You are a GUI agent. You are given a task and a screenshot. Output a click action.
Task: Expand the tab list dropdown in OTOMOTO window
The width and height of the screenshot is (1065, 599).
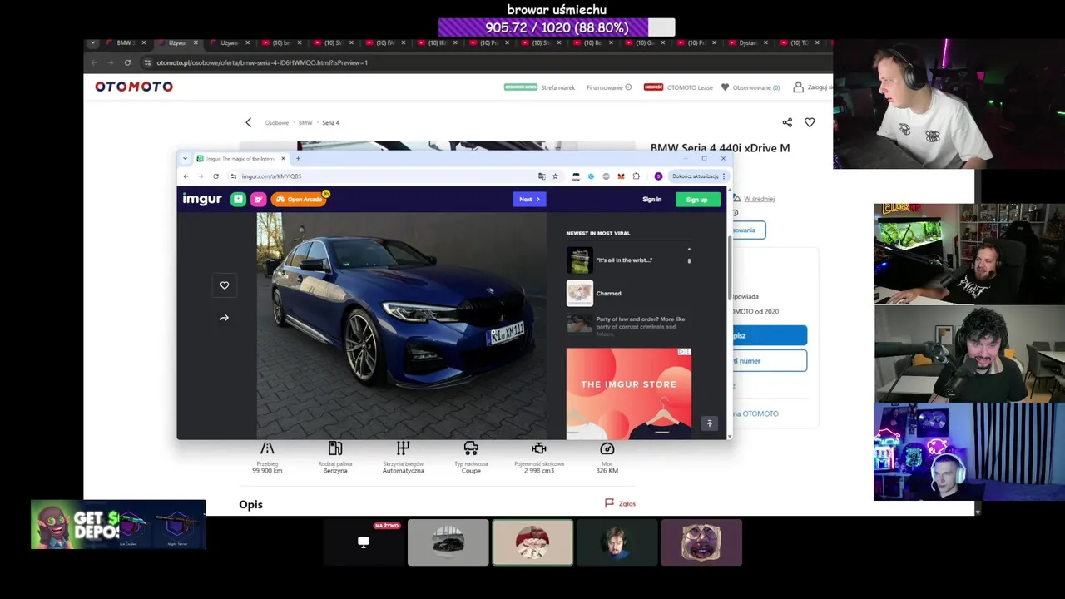[92, 42]
